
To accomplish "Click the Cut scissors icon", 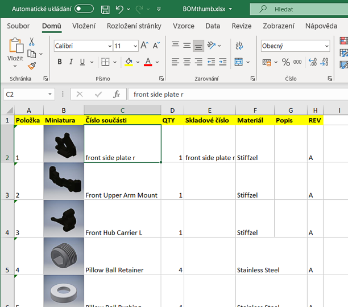I will point(32,42).
